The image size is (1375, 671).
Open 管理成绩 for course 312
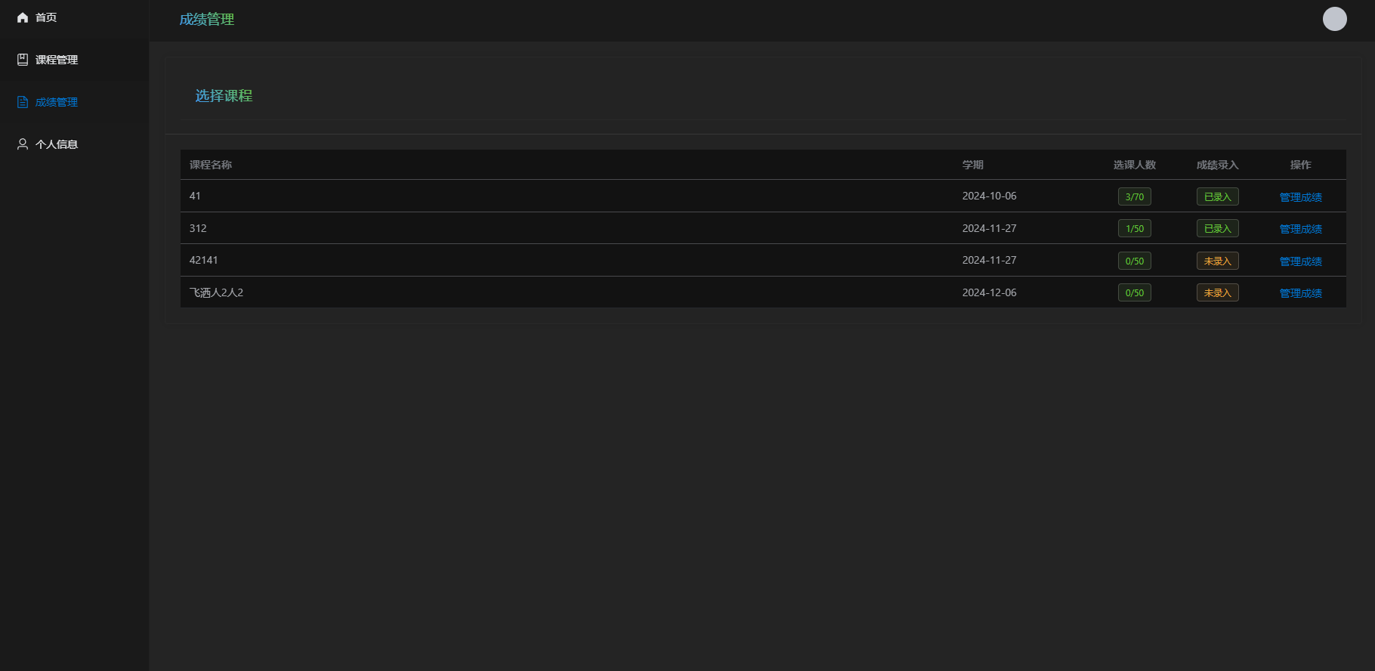click(x=1300, y=229)
